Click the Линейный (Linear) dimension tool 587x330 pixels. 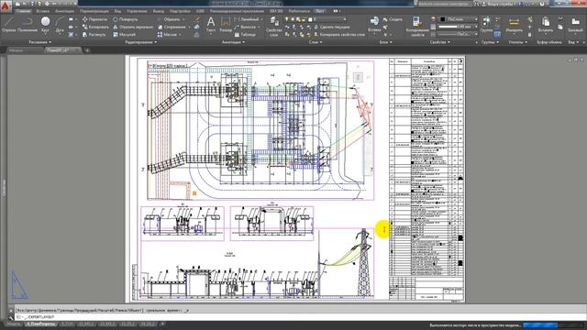[x=247, y=19]
